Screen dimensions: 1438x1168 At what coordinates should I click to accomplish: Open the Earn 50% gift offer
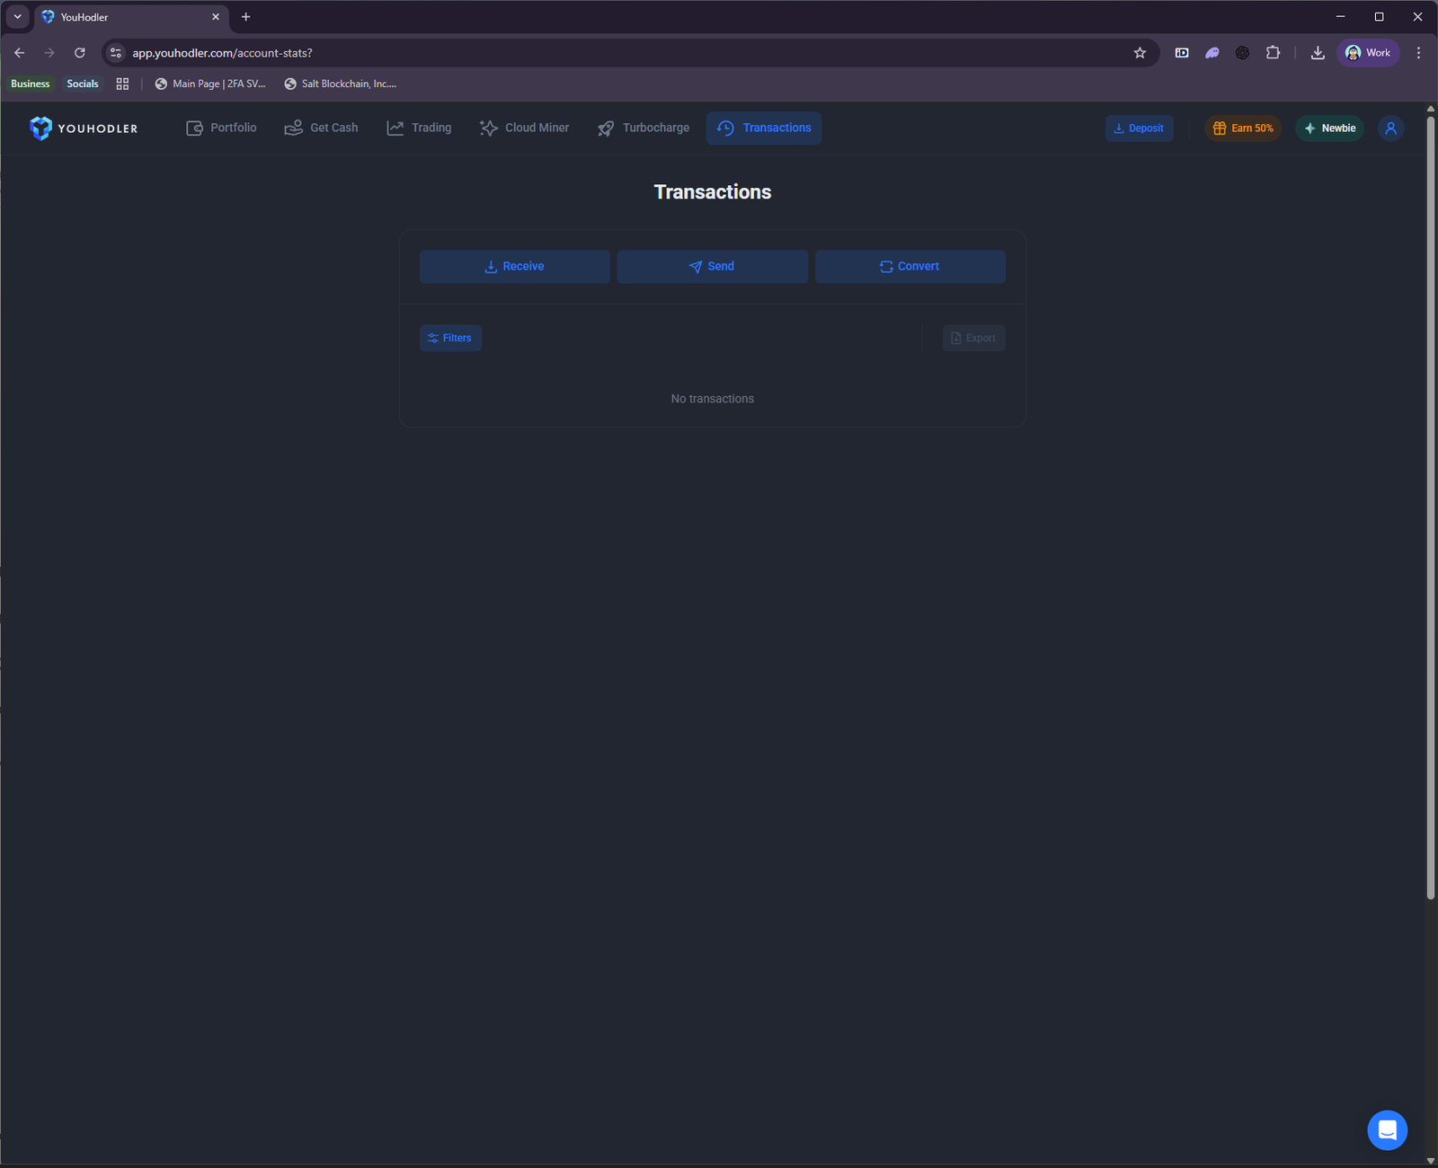pos(1243,128)
